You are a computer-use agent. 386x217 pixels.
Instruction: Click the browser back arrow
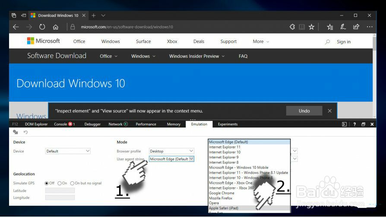point(16,27)
